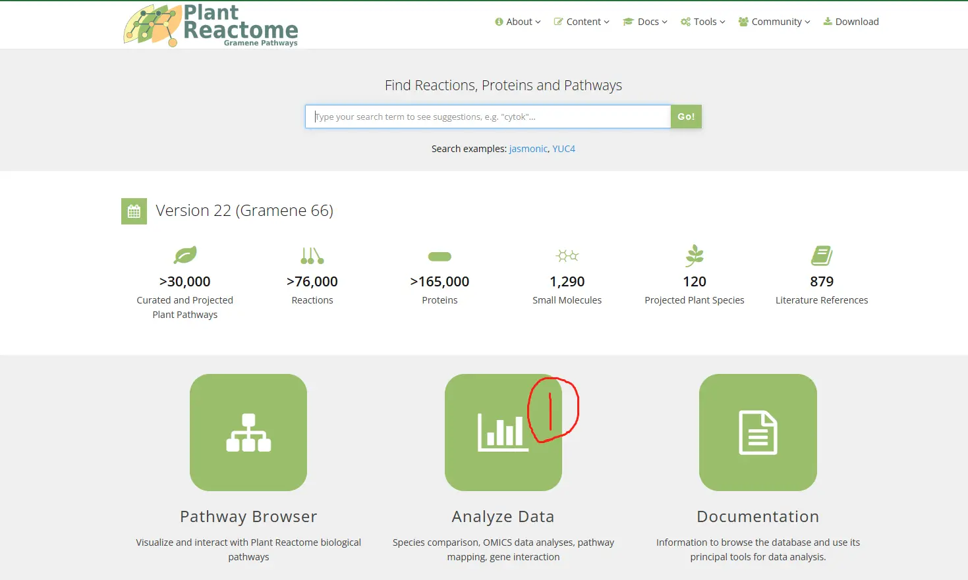Click the calendar icon beside Version 22

[134, 211]
